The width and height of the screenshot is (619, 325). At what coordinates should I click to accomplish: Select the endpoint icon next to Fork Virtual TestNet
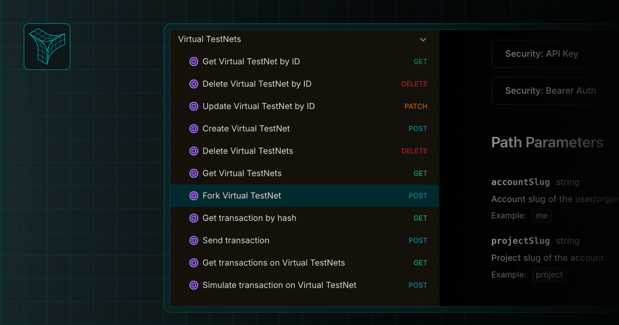pos(194,196)
